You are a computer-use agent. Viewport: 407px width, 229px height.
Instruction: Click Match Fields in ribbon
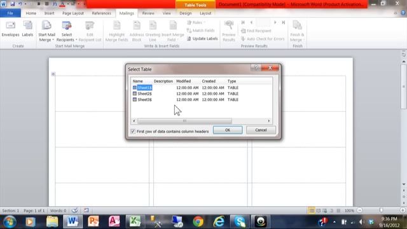tap(201, 31)
